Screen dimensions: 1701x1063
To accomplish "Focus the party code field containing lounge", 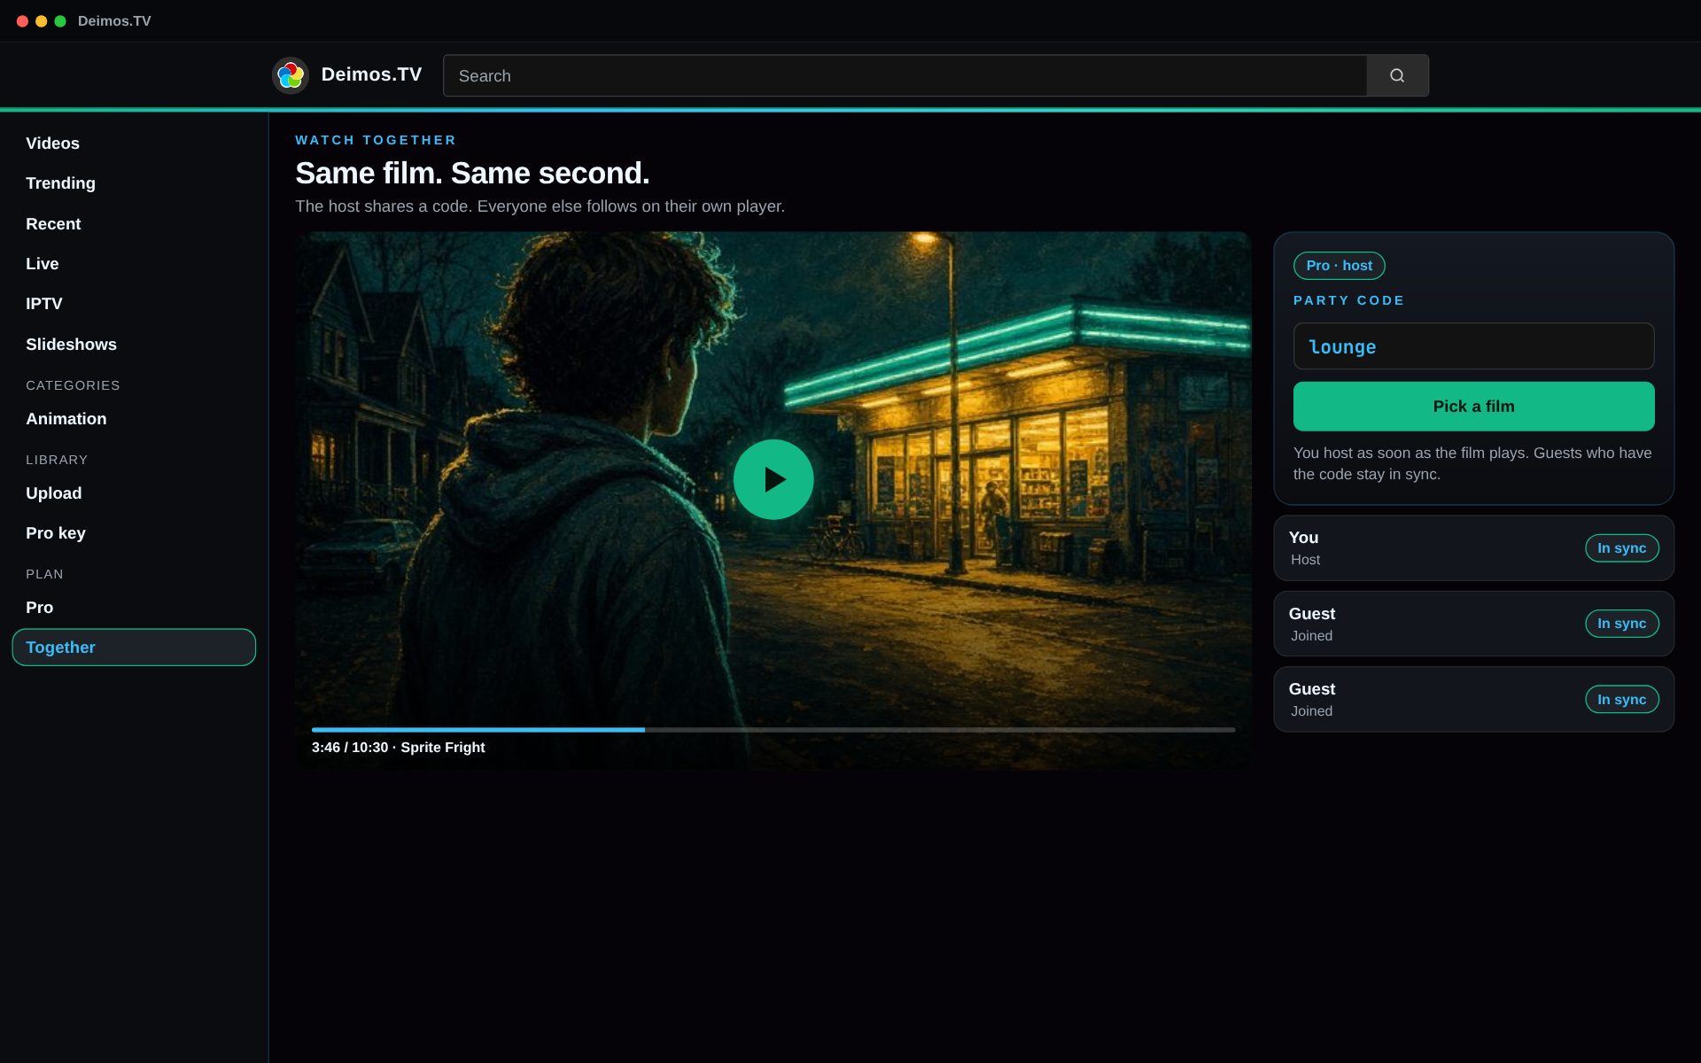I will 1473,346.
